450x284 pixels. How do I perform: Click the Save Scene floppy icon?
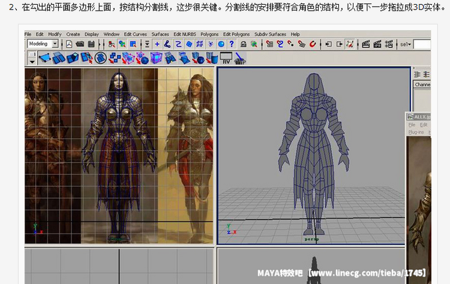[x=91, y=44]
